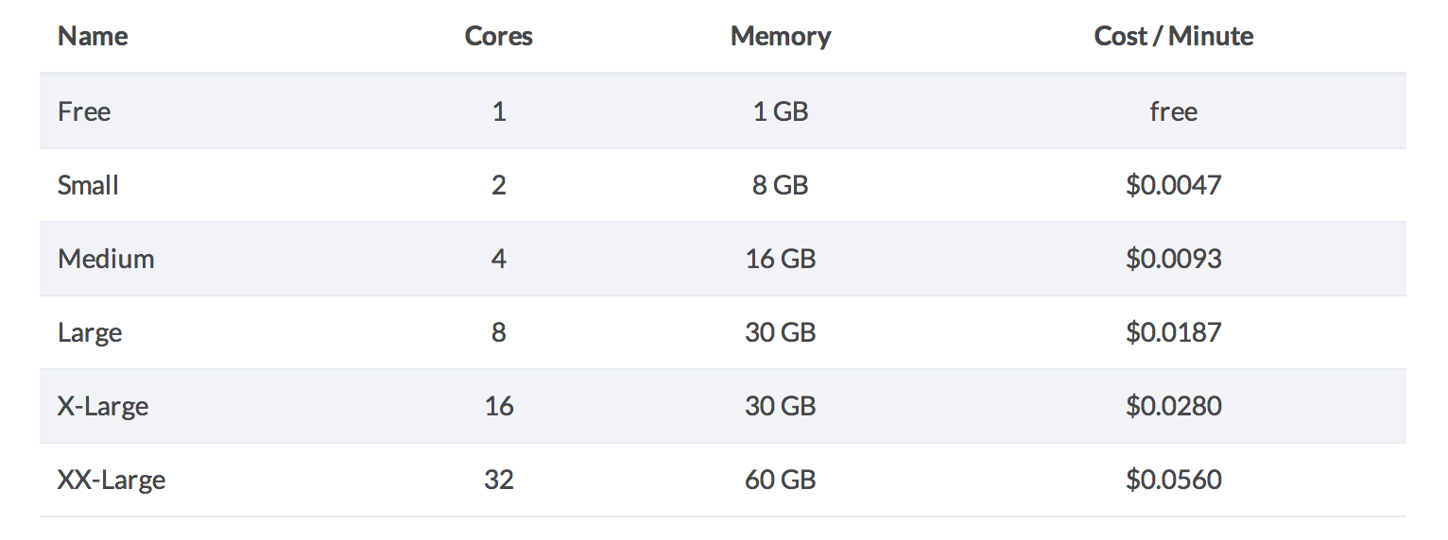
Task: Select the X-Large plan name
Action: point(103,406)
